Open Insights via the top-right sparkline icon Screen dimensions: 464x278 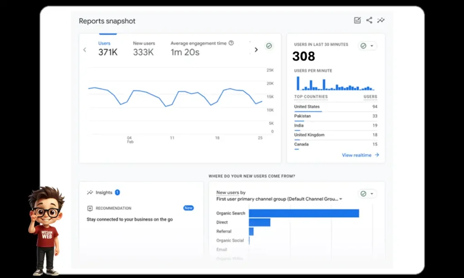[x=381, y=20]
